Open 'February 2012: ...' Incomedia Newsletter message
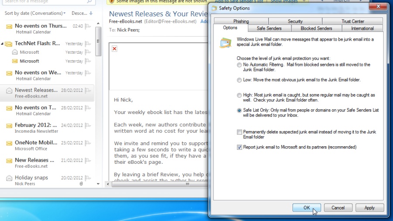 coord(47,128)
